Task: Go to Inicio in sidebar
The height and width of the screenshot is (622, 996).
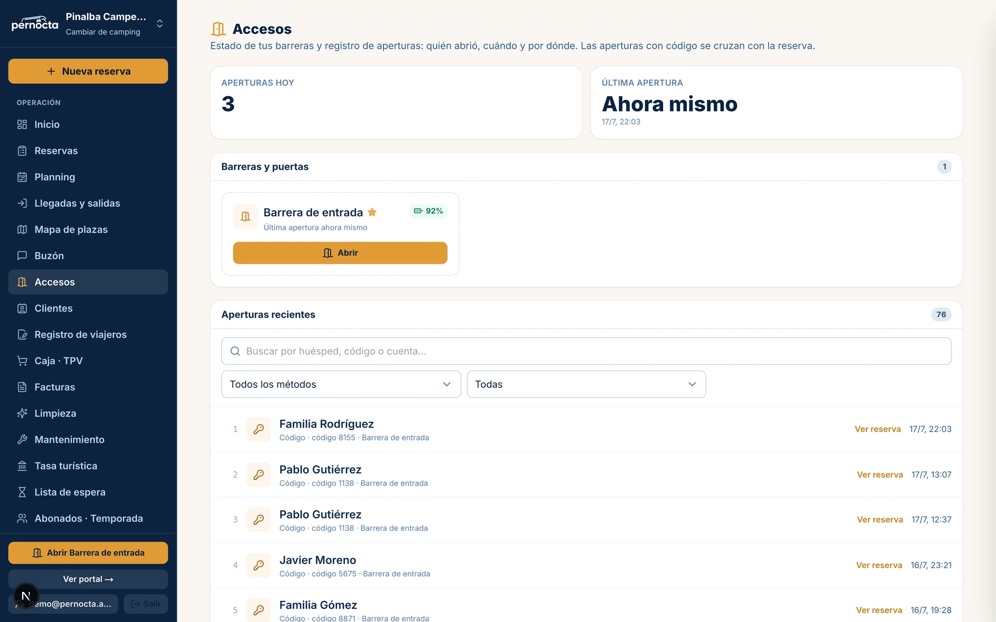Action: 88,124
